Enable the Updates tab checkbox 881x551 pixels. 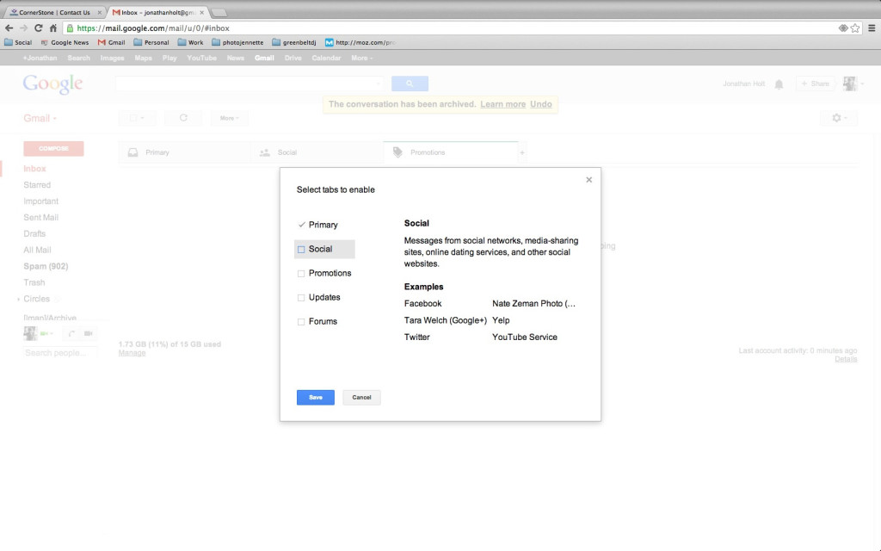(x=301, y=298)
